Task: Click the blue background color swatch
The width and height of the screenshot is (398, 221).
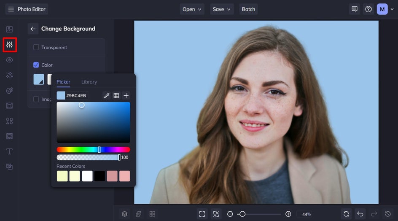Action: pos(39,79)
